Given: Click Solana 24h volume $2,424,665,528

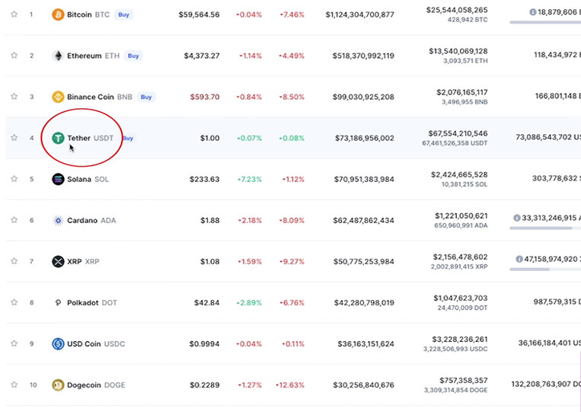Looking at the screenshot, I should coord(459,174).
